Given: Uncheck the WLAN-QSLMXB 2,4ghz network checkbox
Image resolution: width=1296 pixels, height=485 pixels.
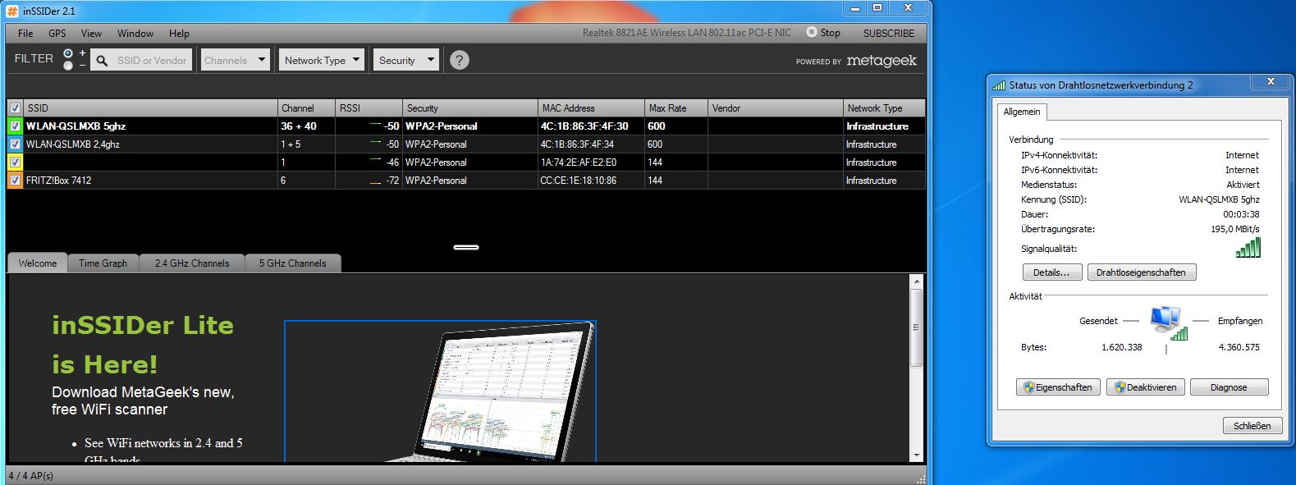Looking at the screenshot, I should pyautogui.click(x=15, y=144).
